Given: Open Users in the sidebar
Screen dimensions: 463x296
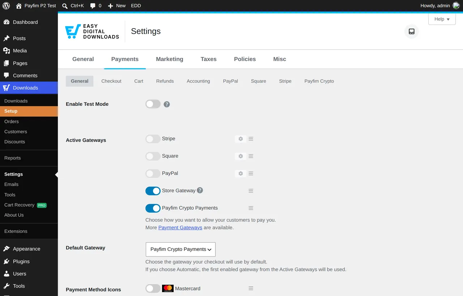Looking at the screenshot, I should pos(29,274).
